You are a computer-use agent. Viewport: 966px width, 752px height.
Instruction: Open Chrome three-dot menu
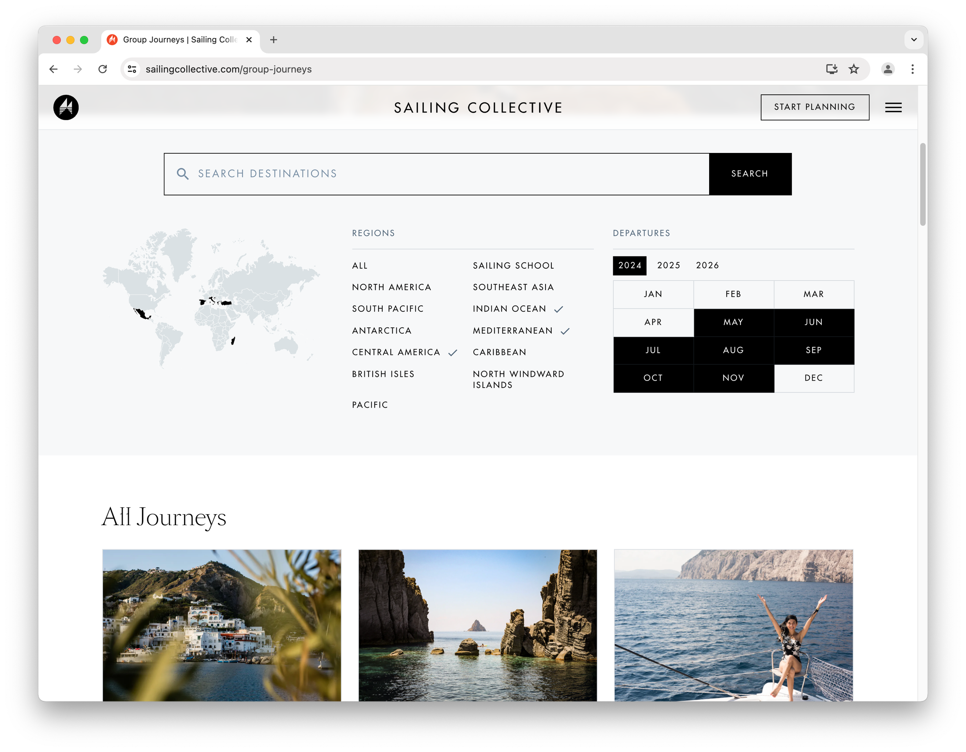coord(913,69)
